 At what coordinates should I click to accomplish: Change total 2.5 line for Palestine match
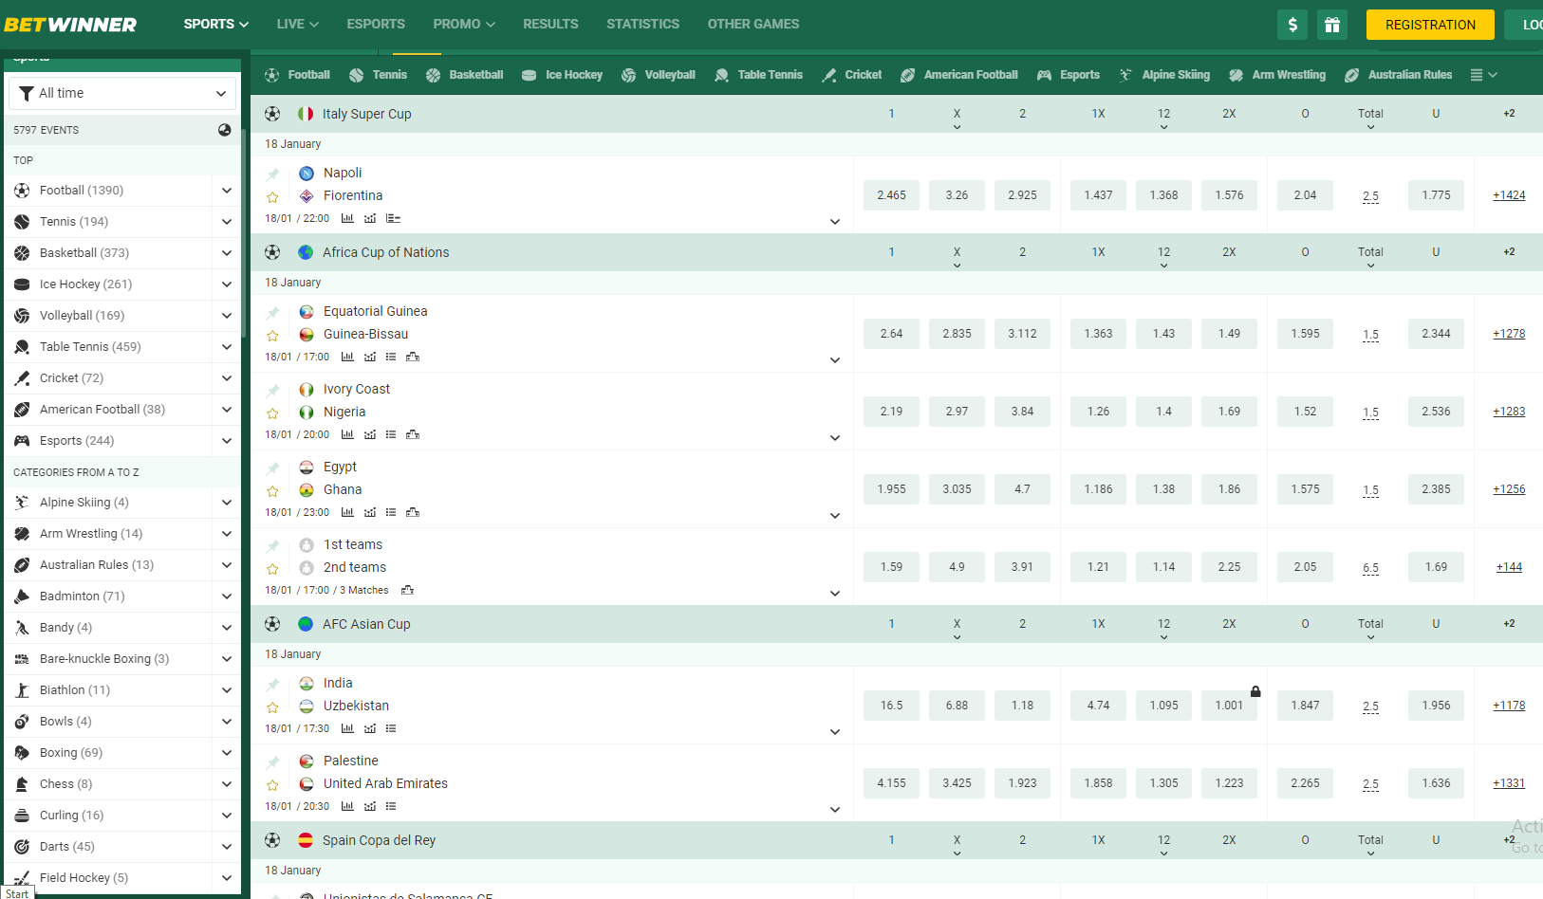[1370, 784]
